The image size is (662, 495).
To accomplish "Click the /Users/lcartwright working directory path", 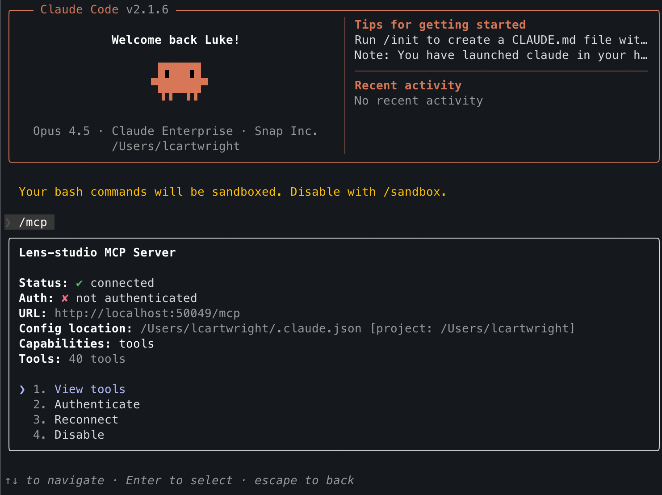I will click(x=176, y=147).
